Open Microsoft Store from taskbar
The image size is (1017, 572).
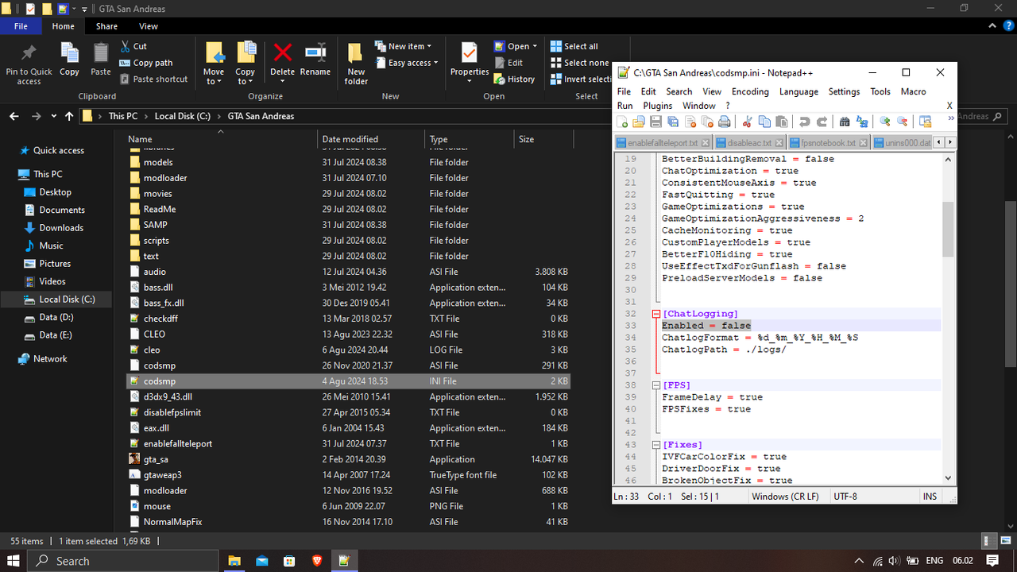(289, 561)
